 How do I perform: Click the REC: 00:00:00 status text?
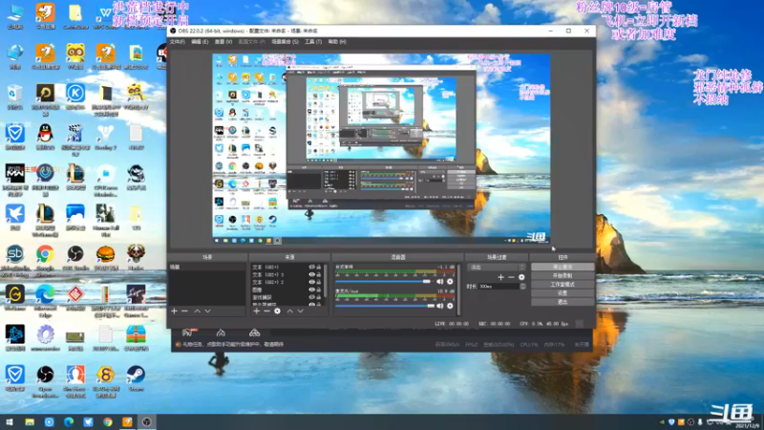pos(494,324)
